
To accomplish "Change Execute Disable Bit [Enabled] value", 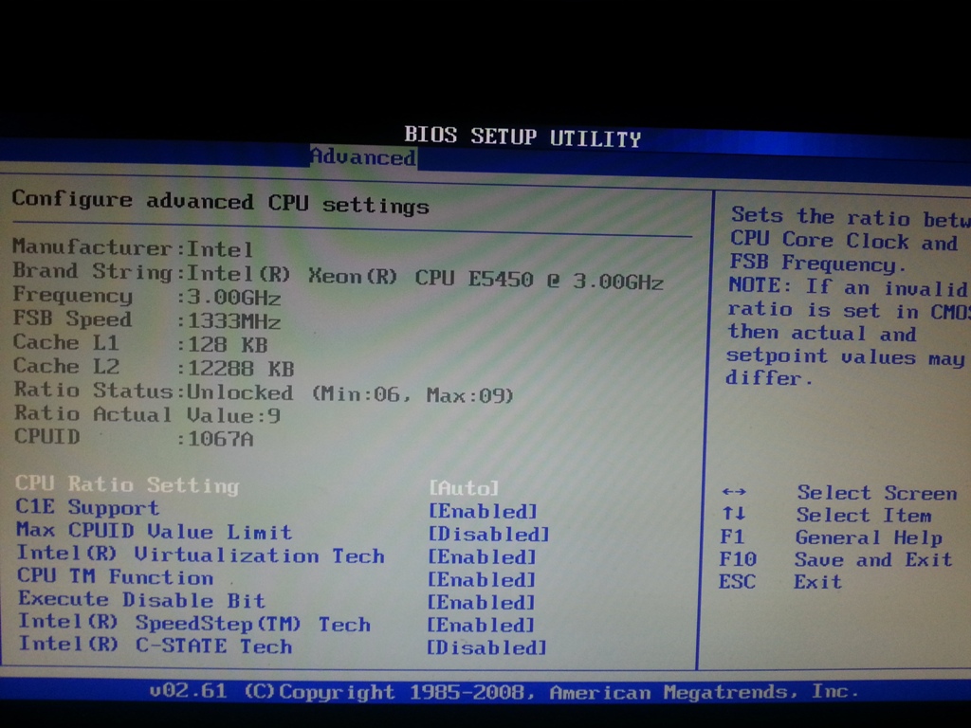I will pyautogui.click(x=481, y=602).
